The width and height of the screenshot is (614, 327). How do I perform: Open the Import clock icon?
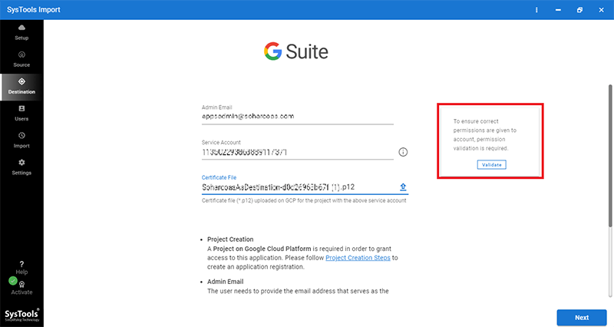coord(21,136)
